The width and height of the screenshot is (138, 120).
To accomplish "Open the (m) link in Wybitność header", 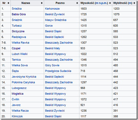I will click(130, 3).
